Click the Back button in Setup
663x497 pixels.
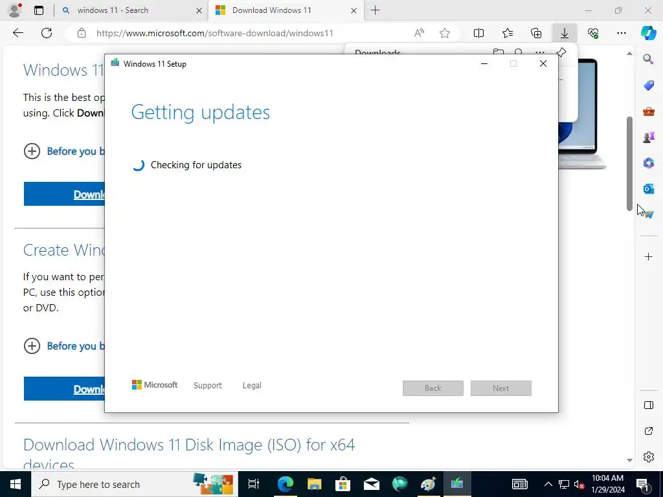pyautogui.click(x=433, y=388)
